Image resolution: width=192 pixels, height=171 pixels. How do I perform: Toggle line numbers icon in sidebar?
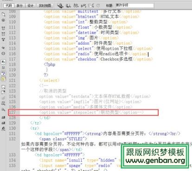[3, 62]
